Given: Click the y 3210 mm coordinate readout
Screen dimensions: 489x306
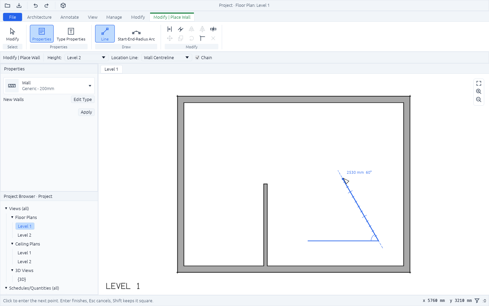Looking at the screenshot, I should click(461, 301).
